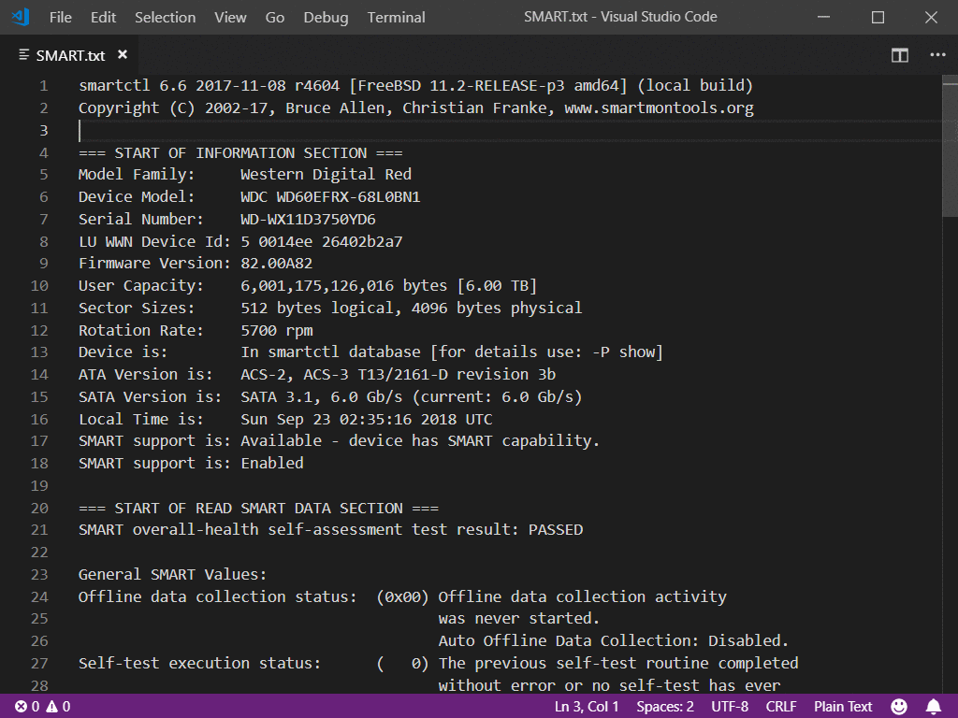Close the SMART.txt tab
Image resolution: width=958 pixels, height=718 pixels.
123,55
